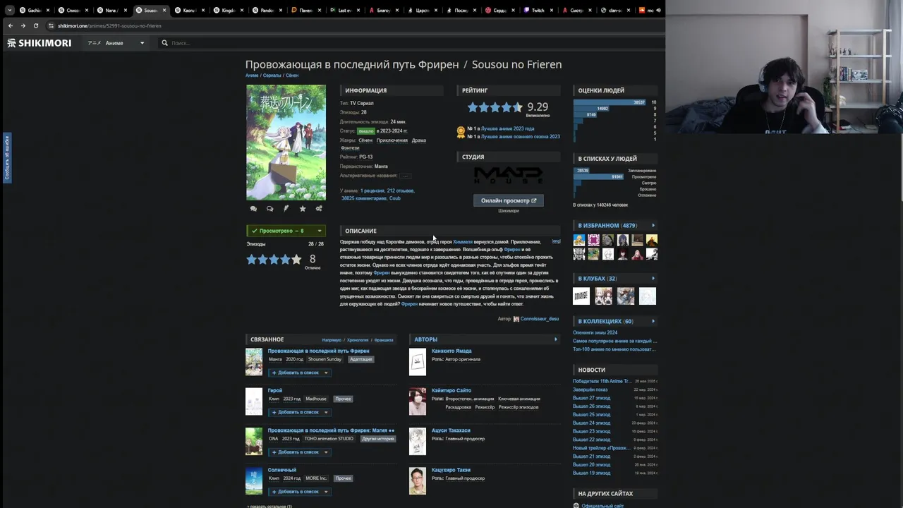Expand alternative titles ellipsis button
This screenshot has height=508, width=903.
coord(405,176)
